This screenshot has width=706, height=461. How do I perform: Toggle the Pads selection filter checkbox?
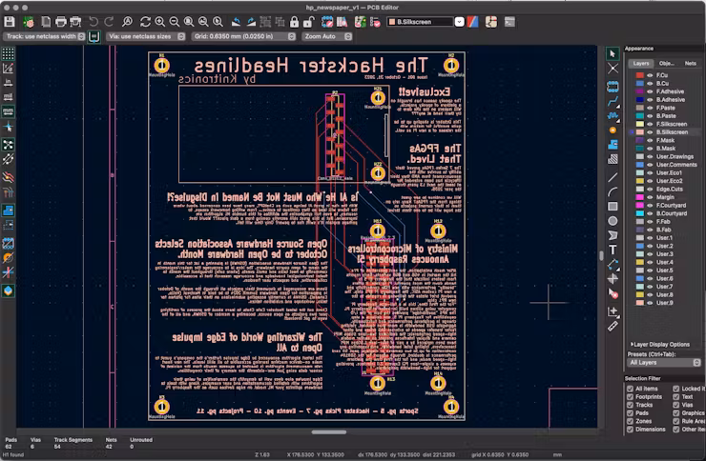(630, 413)
